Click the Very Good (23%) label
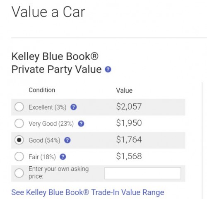207x199 pixels. [x=51, y=124]
